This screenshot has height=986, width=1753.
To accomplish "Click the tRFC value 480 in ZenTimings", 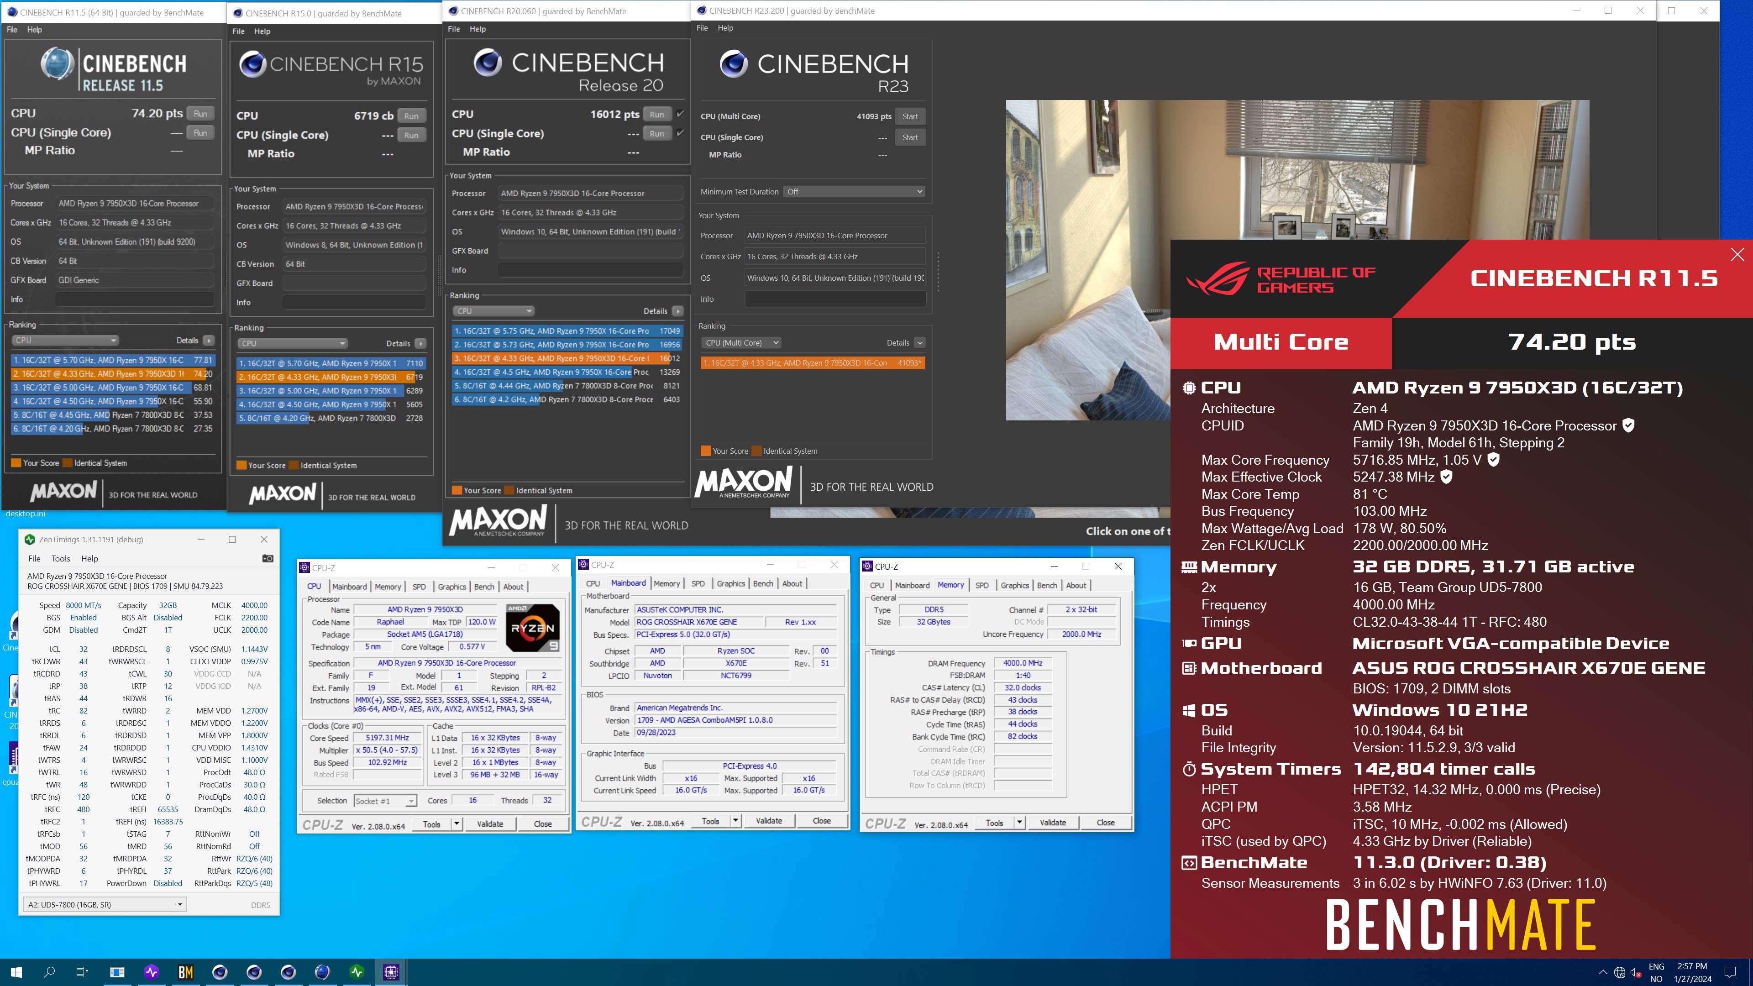I will click(83, 809).
